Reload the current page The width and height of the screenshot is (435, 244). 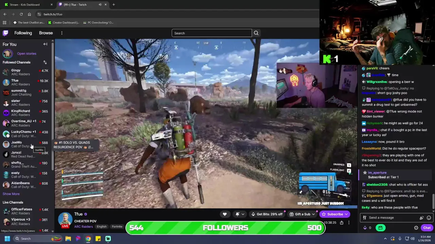(x=21, y=14)
